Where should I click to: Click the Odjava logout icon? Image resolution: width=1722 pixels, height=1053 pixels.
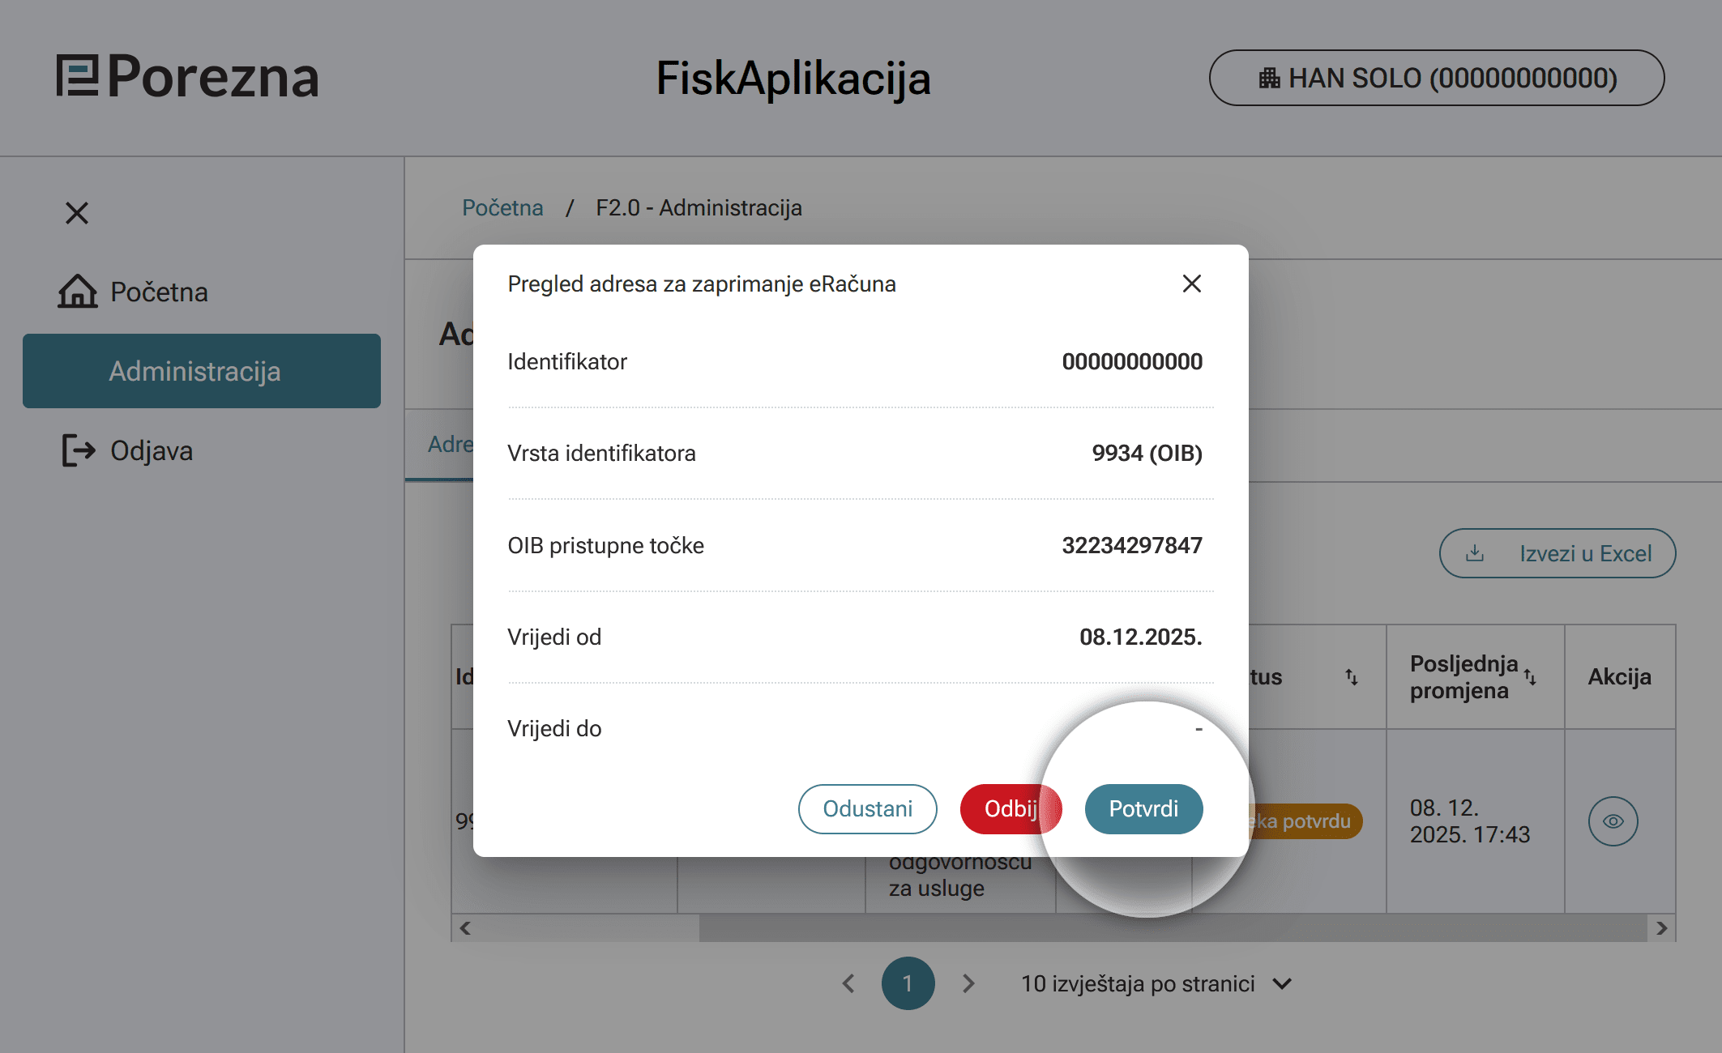coord(79,450)
